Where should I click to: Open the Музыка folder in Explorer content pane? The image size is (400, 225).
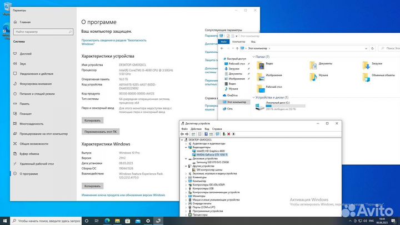click(x=319, y=77)
